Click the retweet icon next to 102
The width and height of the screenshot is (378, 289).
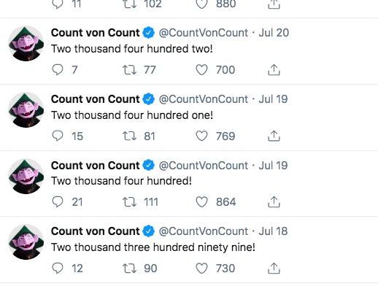tap(129, 4)
